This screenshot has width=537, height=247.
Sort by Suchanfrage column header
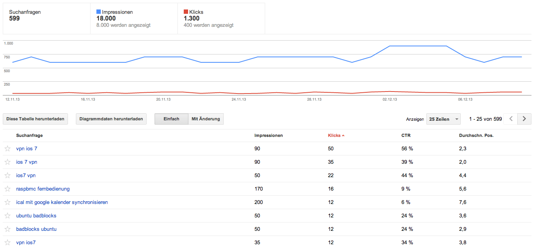click(29, 135)
